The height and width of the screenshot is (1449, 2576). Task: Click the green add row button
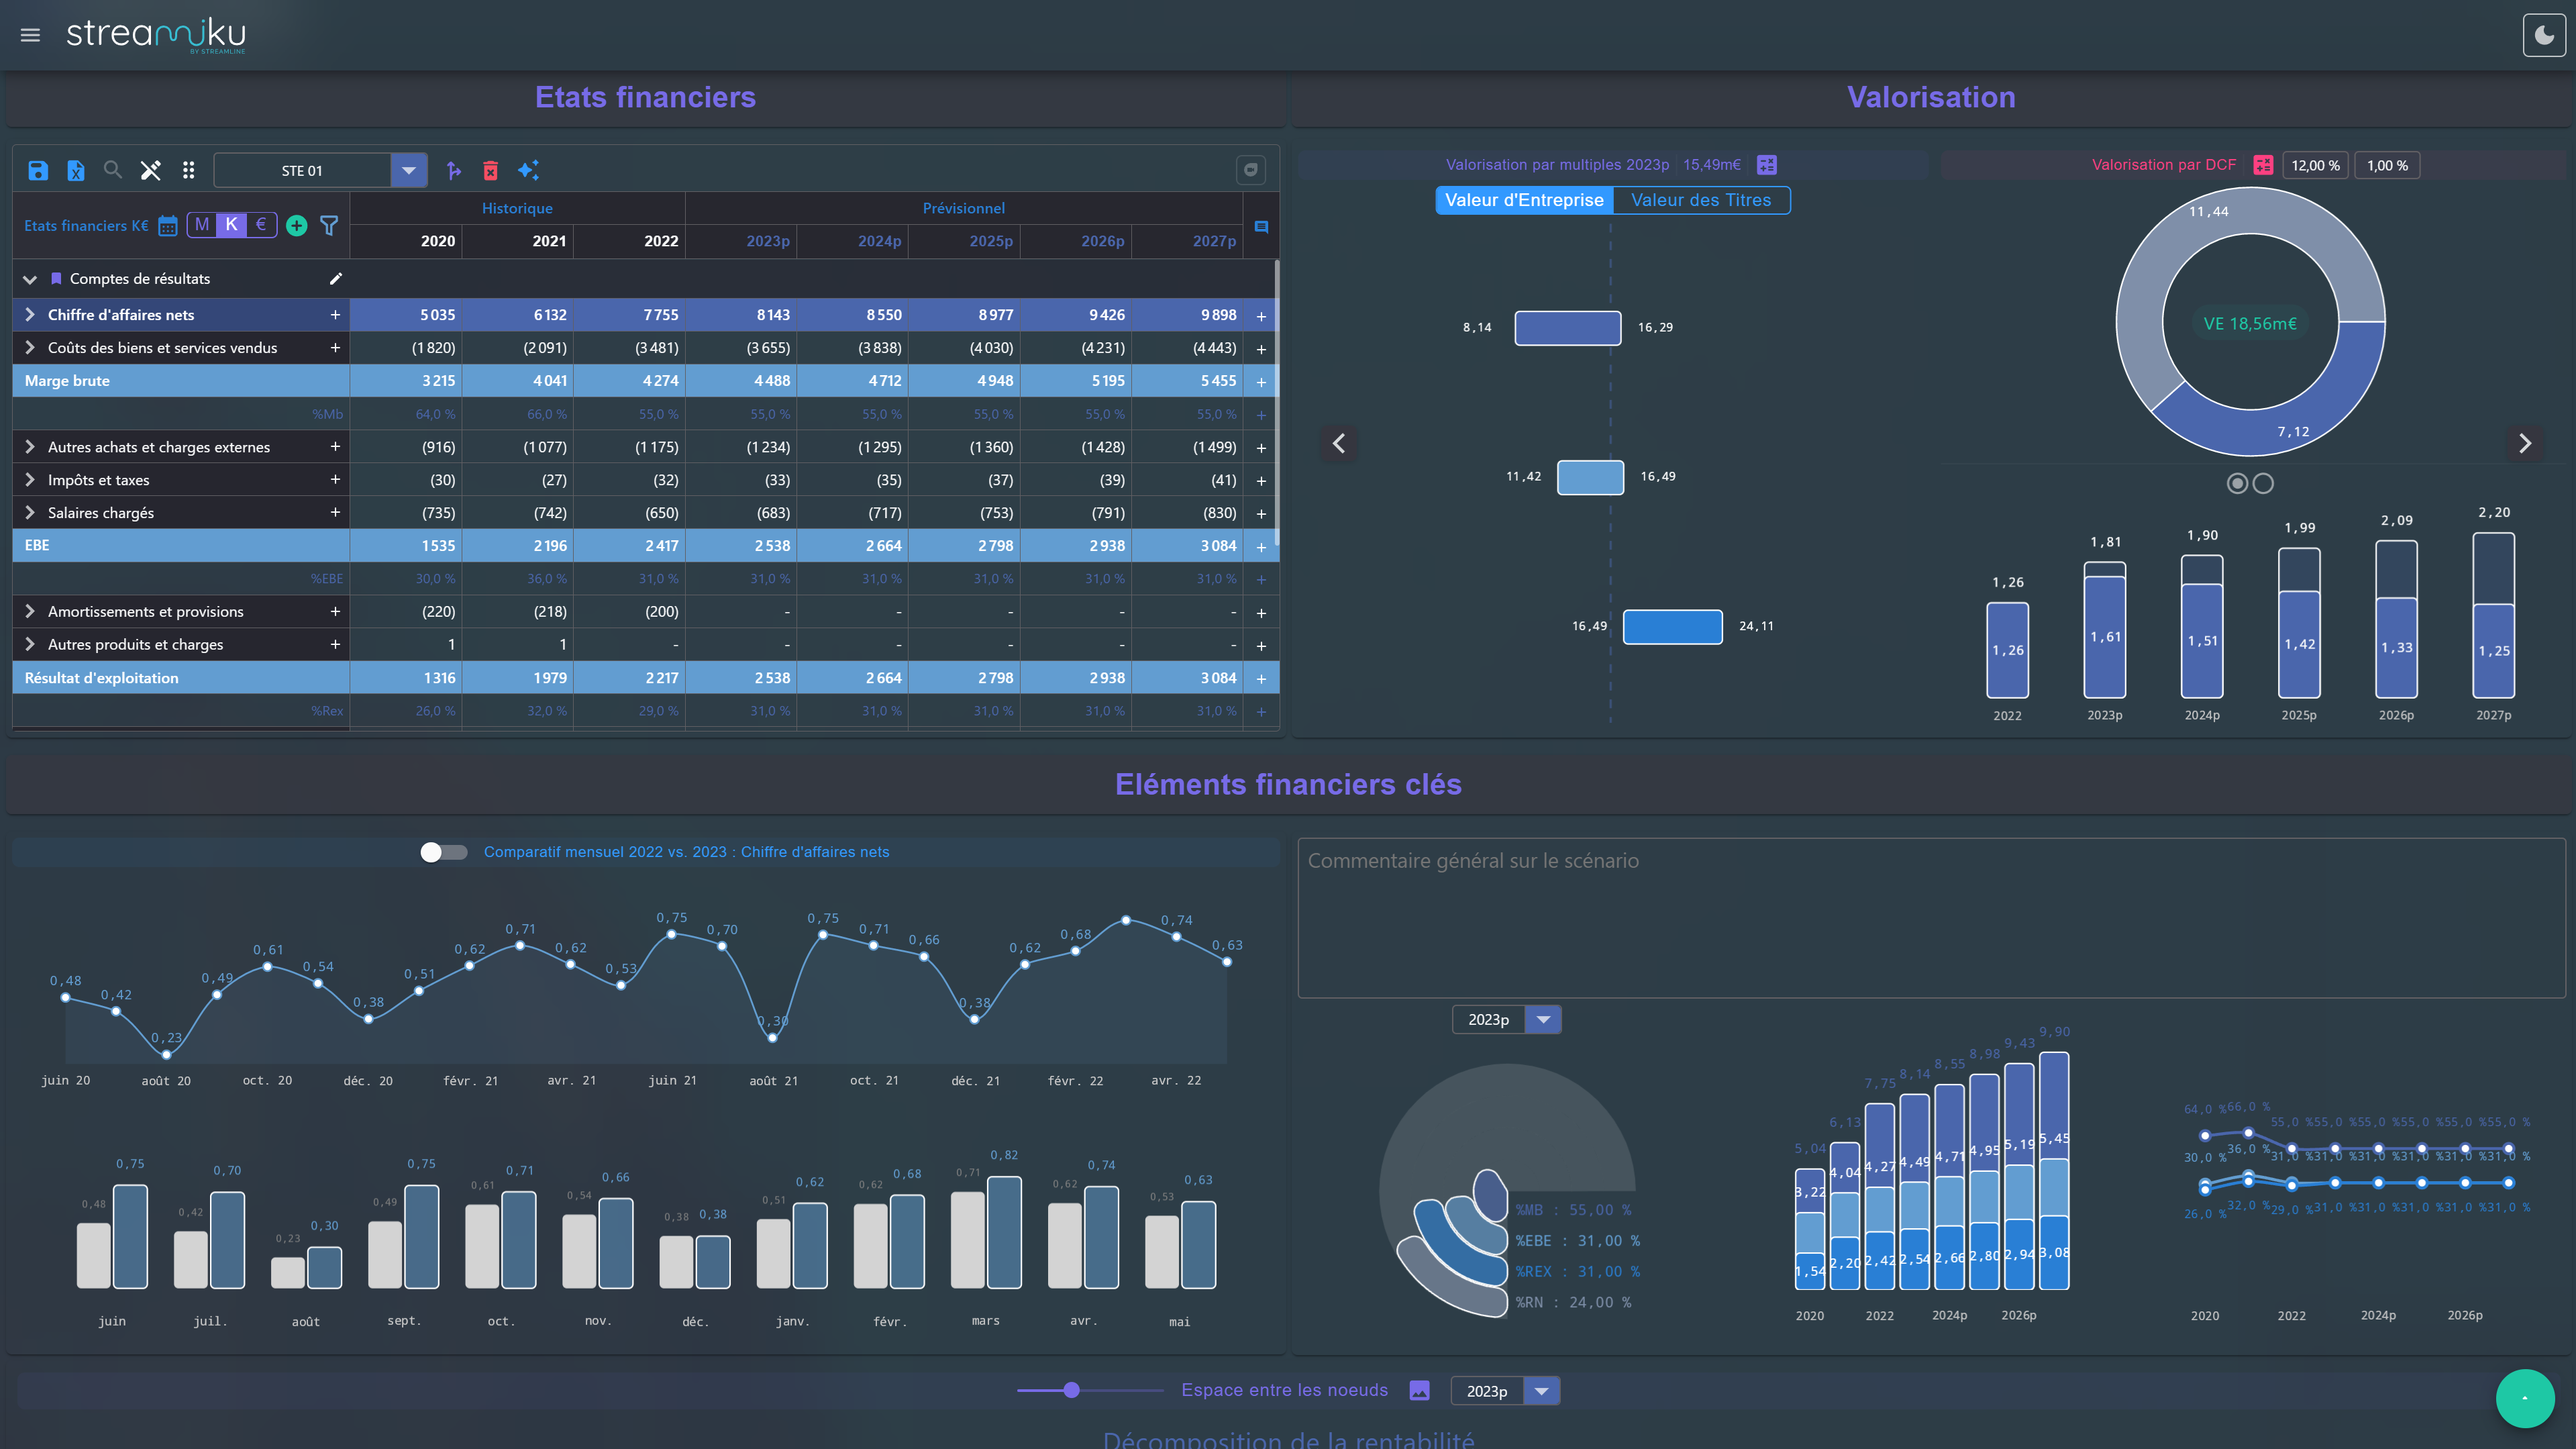pyautogui.click(x=296, y=226)
